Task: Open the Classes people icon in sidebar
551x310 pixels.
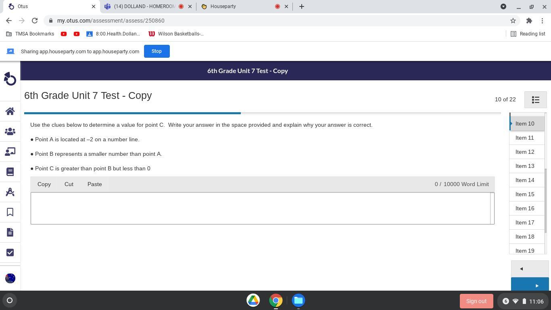Action: [10, 131]
